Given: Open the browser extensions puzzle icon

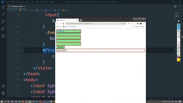Looking at the screenshot, I should tap(138, 23).
